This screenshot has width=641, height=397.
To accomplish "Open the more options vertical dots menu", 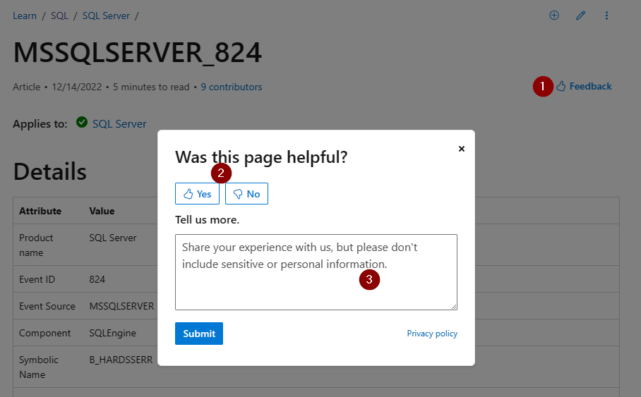I will pos(606,16).
